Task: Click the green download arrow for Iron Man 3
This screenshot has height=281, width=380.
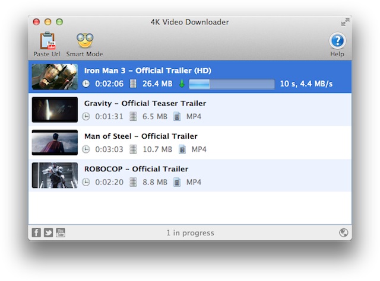Action: pos(182,84)
